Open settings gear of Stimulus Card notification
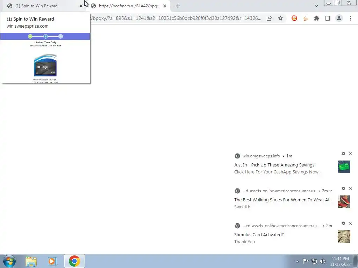Viewport: 358px width, 268px height. pyautogui.click(x=343, y=223)
